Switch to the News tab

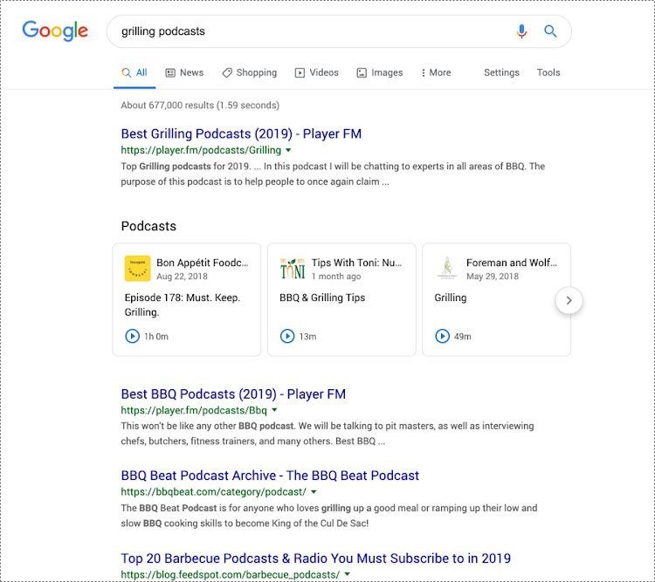tap(184, 72)
